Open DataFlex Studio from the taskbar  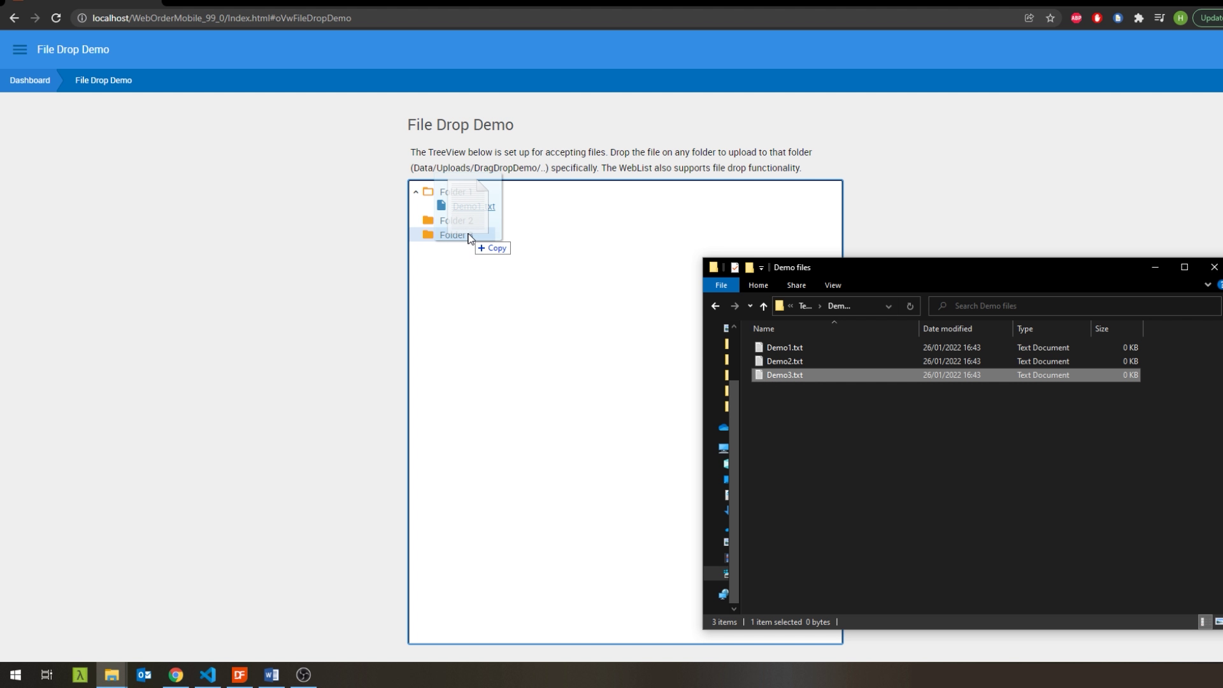click(240, 675)
